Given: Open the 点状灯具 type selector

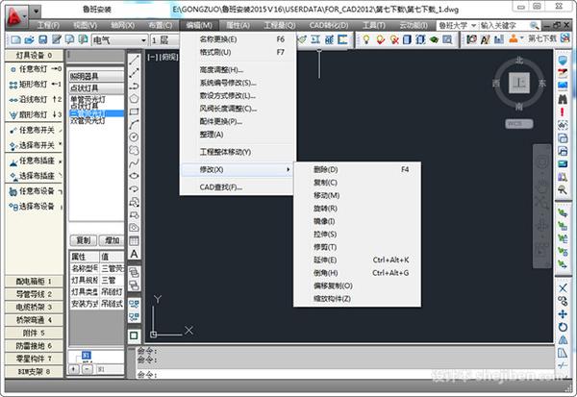Looking at the screenshot, I should [96, 87].
